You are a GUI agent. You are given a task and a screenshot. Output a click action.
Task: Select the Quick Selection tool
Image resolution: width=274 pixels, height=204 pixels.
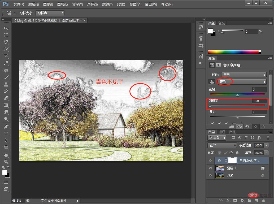(x=6, y=49)
